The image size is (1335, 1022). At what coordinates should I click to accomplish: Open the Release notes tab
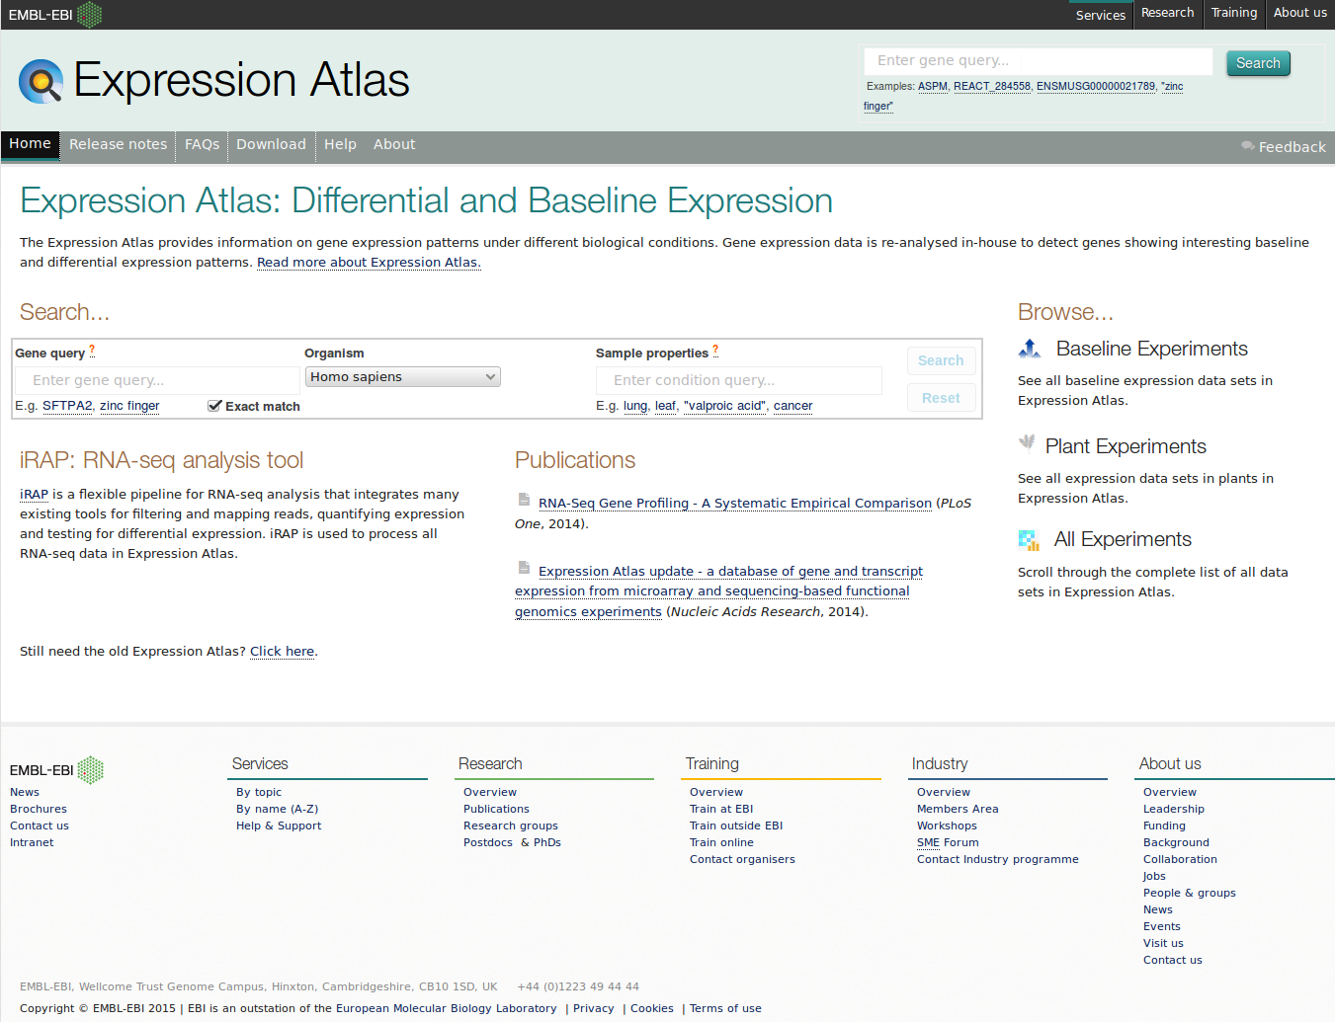click(118, 145)
